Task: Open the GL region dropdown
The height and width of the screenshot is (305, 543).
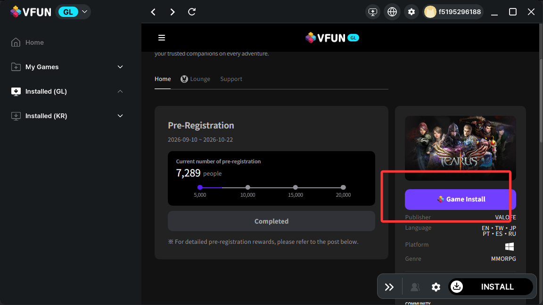Action: 73,12
